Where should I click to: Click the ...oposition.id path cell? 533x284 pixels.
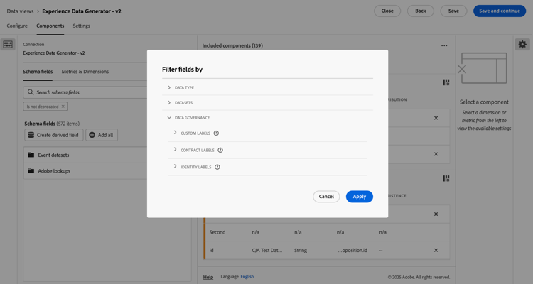(352, 251)
